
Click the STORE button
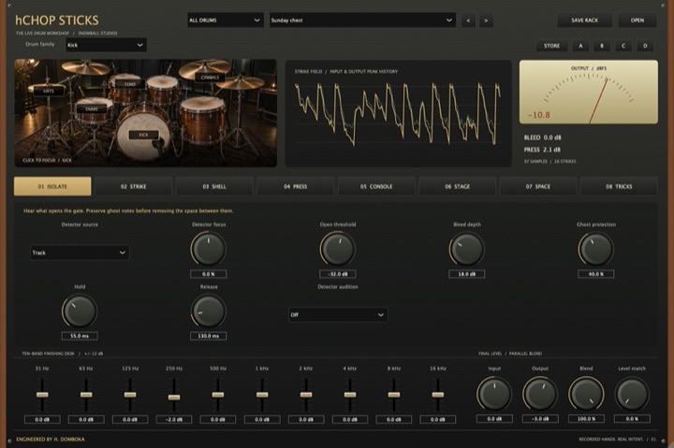tap(552, 46)
